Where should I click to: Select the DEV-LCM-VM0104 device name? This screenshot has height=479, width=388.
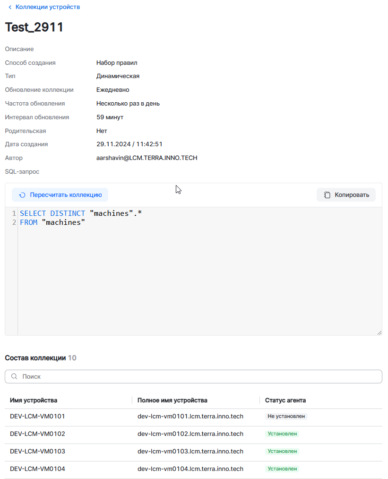pos(37,469)
